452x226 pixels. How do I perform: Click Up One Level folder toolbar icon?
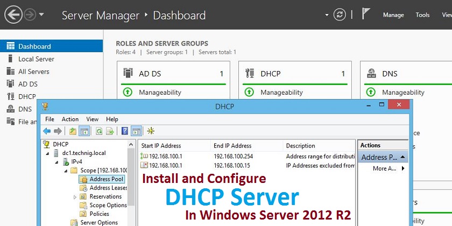click(73, 131)
